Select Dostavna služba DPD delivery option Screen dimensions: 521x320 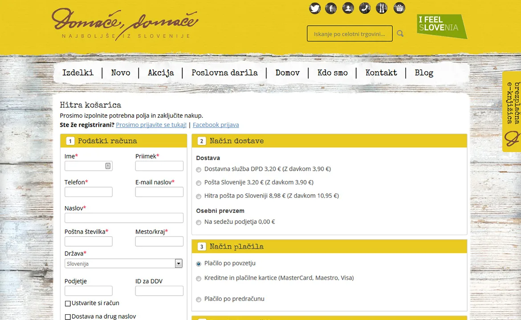199,170
